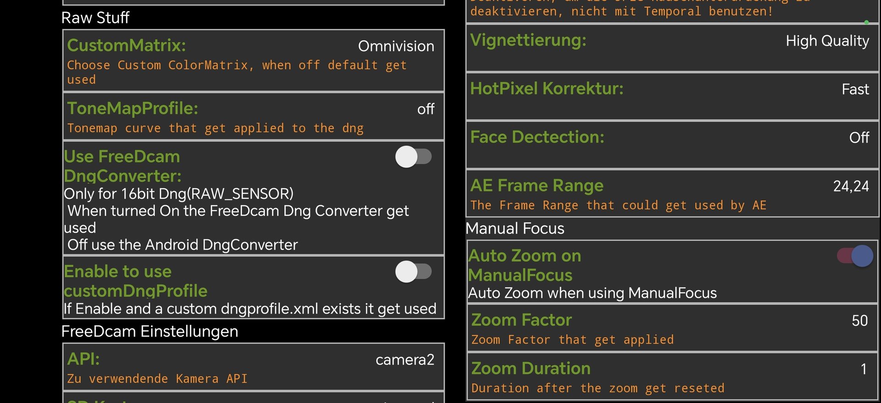
Task: Enable the customDngProfile switch
Action: click(413, 272)
